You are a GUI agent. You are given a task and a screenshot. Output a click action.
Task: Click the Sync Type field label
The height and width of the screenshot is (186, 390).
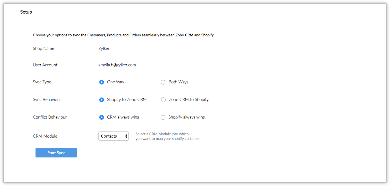click(x=42, y=82)
